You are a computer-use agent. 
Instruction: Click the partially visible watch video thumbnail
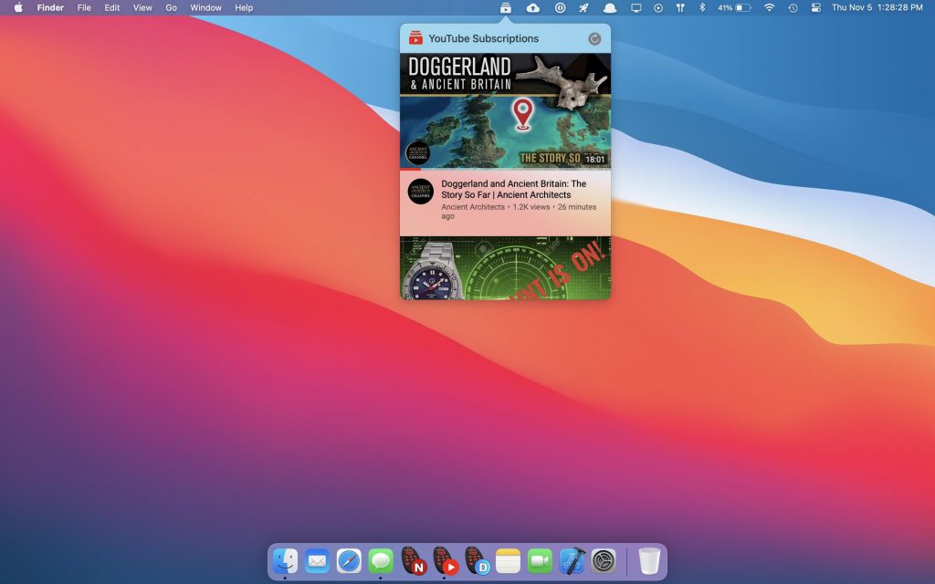[x=505, y=269]
